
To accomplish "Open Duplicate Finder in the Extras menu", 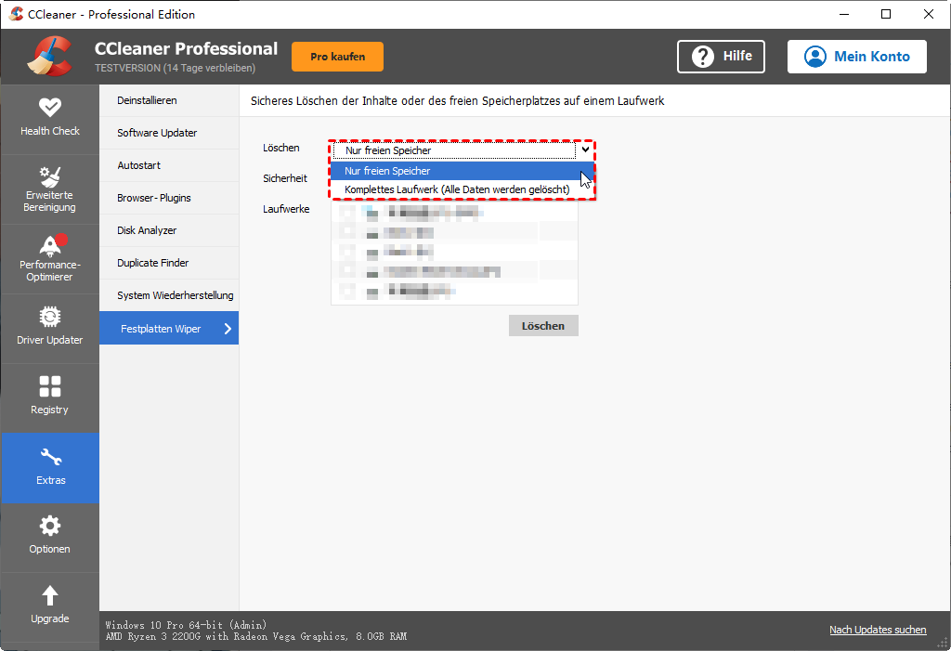I will tap(169, 263).
